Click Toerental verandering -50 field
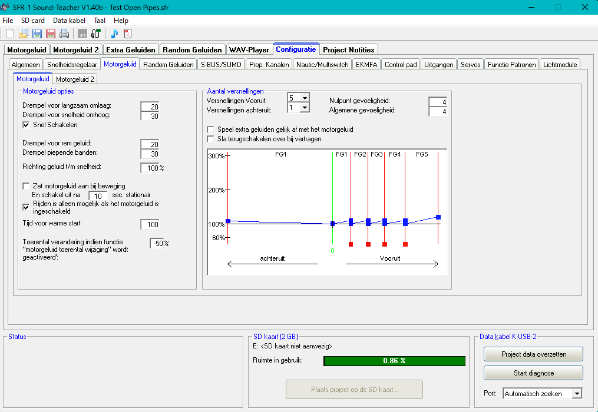 click(157, 243)
